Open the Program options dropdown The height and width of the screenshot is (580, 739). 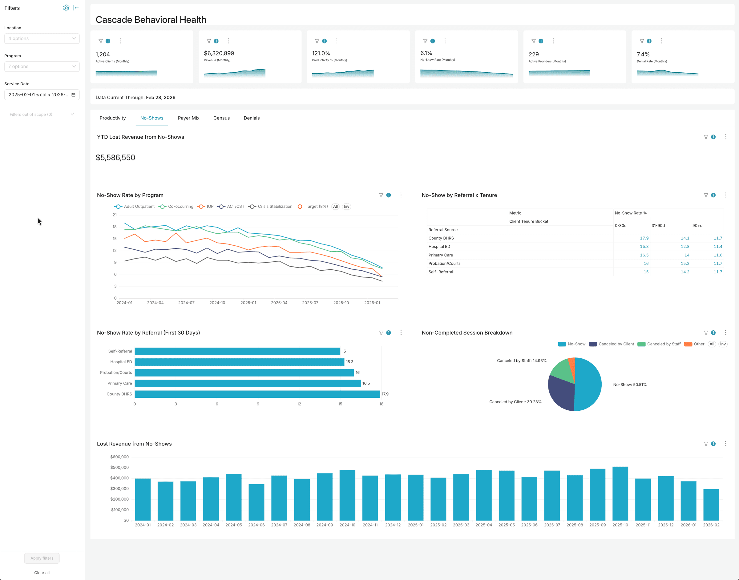(x=42, y=66)
